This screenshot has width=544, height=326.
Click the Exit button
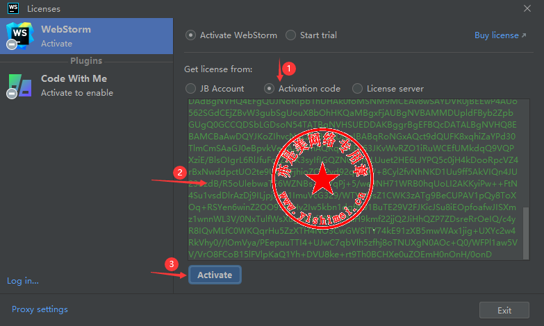(504, 310)
